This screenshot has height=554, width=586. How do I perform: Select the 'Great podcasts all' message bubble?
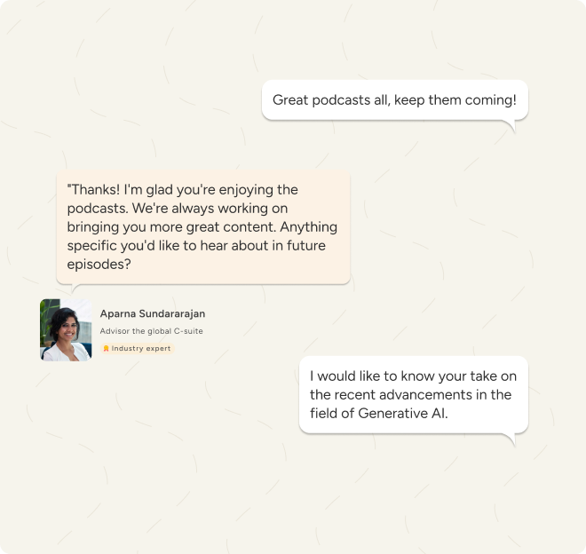pyautogui.click(x=395, y=100)
